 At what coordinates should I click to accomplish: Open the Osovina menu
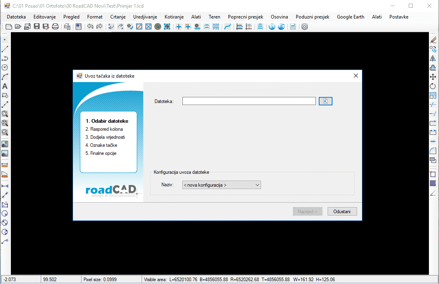point(279,17)
